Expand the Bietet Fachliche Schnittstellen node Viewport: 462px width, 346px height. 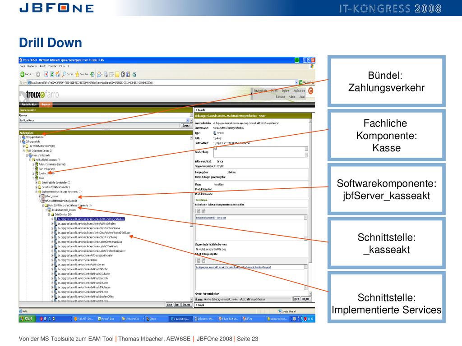click(x=37, y=182)
